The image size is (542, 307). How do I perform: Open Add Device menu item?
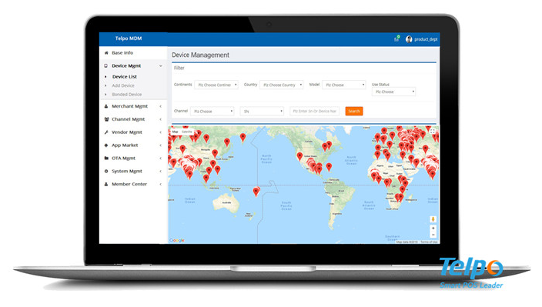tap(123, 85)
